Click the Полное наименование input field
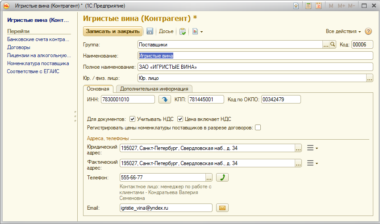The height and width of the screenshot is (224, 380). (255, 67)
